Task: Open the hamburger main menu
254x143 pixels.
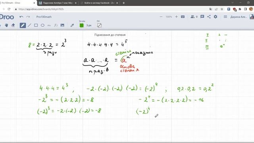Action: (x=225, y=17)
